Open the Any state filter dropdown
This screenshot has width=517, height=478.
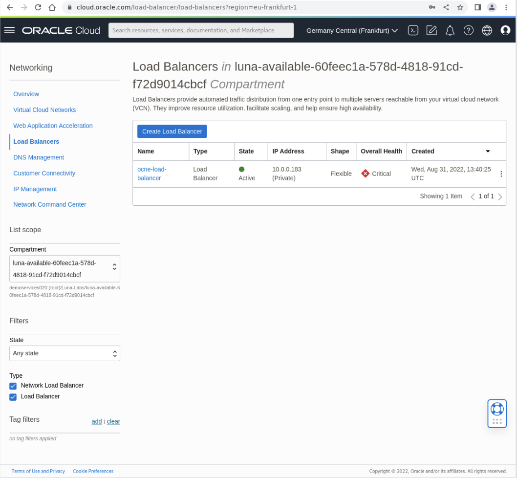[x=65, y=353]
